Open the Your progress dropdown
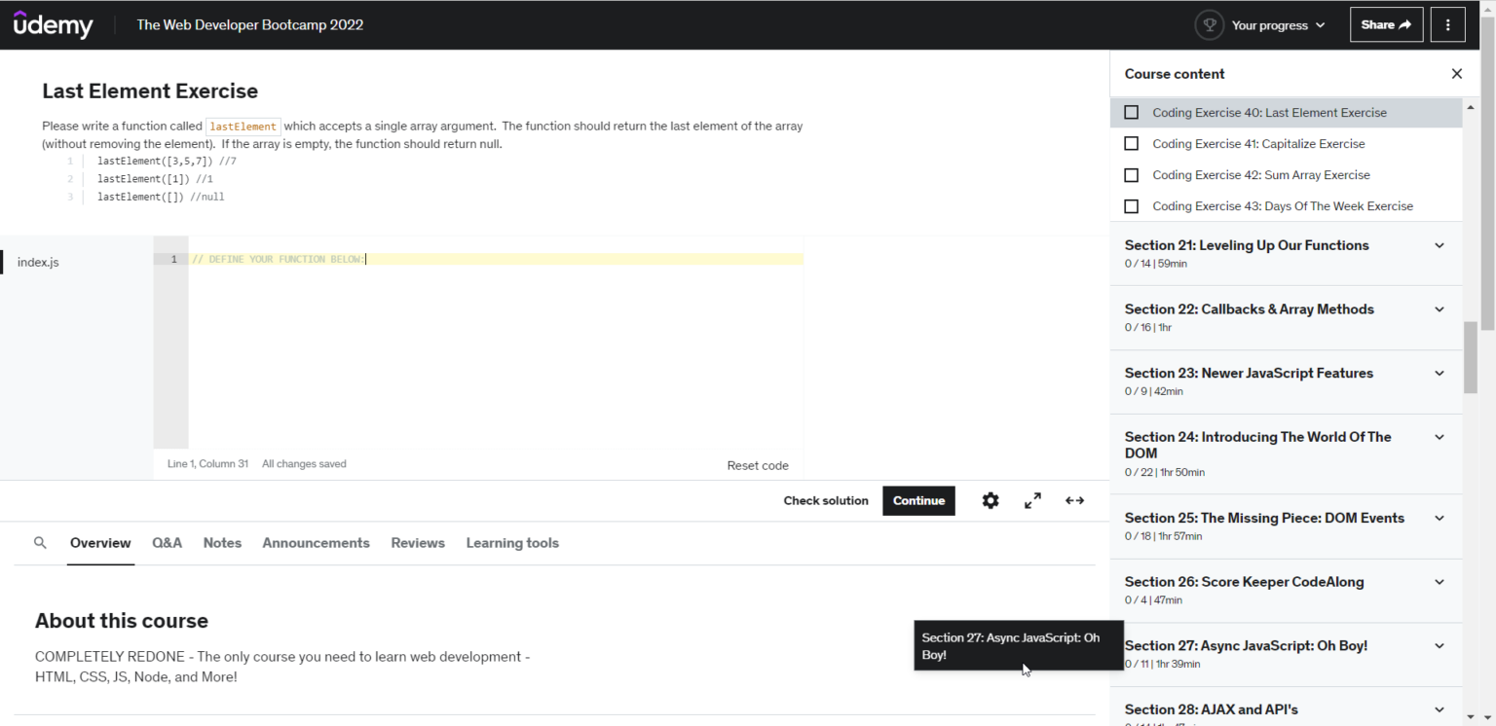The width and height of the screenshot is (1496, 726). (1277, 25)
